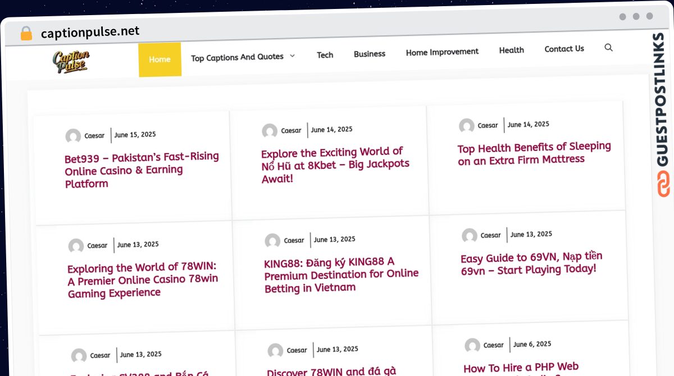Click June 13, 2025 date on KING88 post

pyautogui.click(x=334, y=240)
